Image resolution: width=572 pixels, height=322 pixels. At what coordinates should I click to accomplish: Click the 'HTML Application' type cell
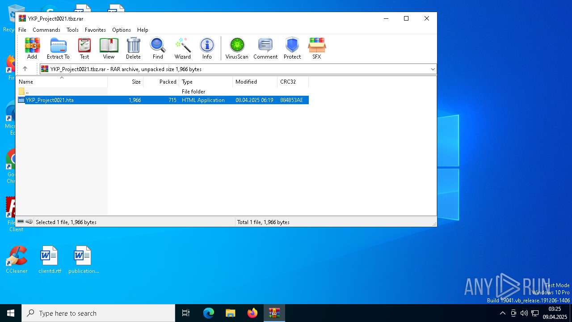(x=203, y=100)
